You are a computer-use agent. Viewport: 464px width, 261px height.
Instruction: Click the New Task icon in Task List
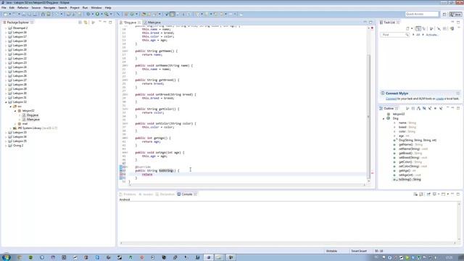pyautogui.click(x=407, y=29)
